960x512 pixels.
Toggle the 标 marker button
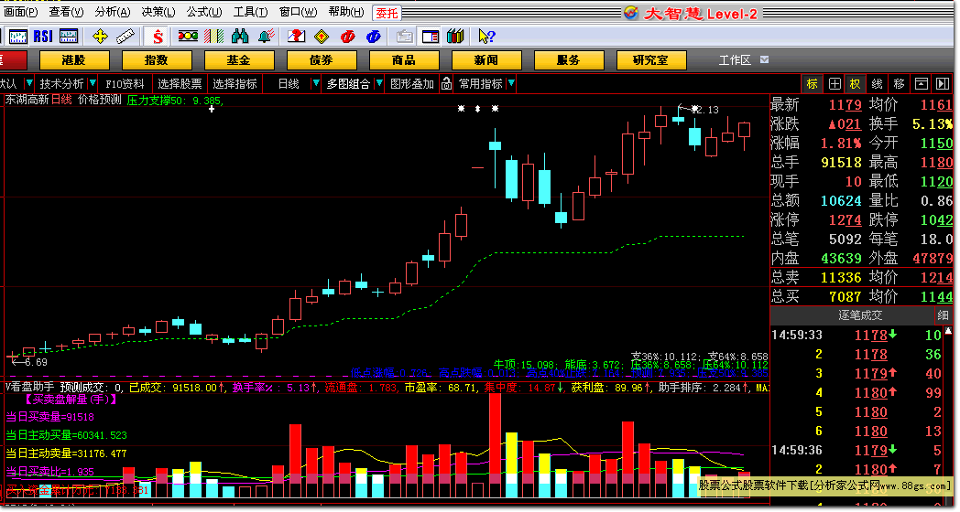tap(813, 84)
